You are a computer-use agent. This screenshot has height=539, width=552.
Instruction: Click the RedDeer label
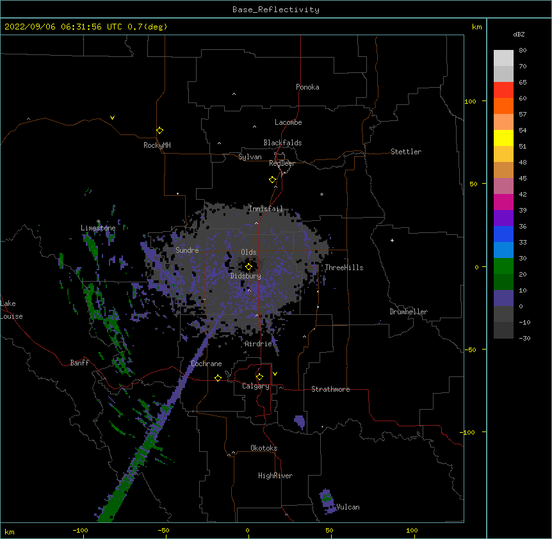pyautogui.click(x=282, y=163)
